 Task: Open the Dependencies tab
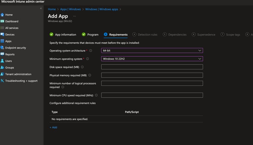(x=175, y=35)
